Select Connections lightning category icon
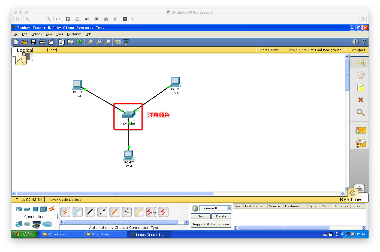 point(52,209)
